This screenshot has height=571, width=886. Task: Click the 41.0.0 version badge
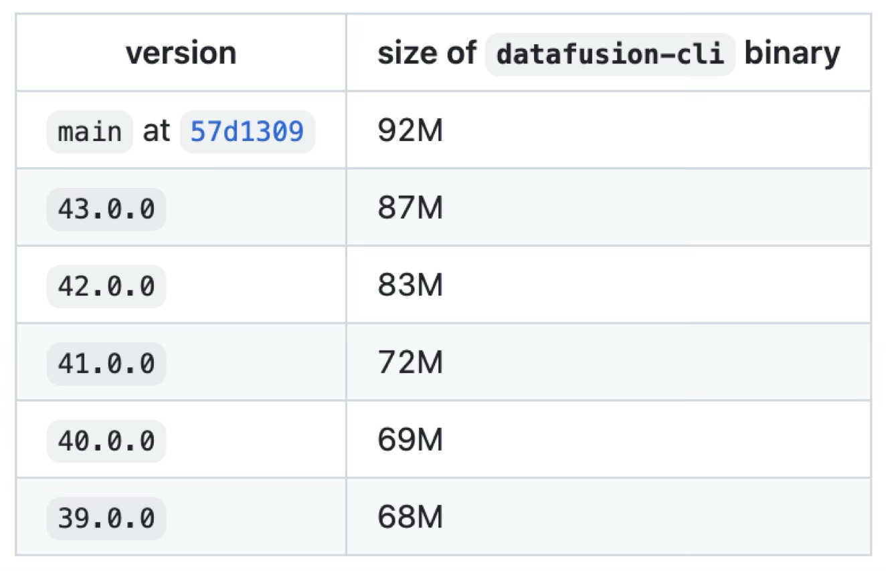click(106, 364)
